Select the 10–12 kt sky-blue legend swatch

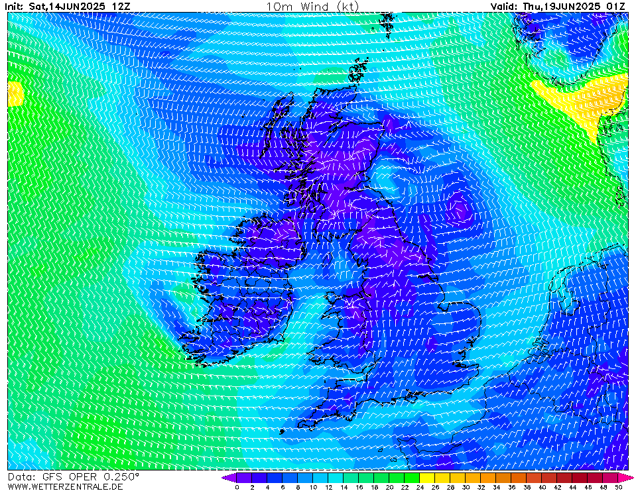pyautogui.click(x=320, y=478)
